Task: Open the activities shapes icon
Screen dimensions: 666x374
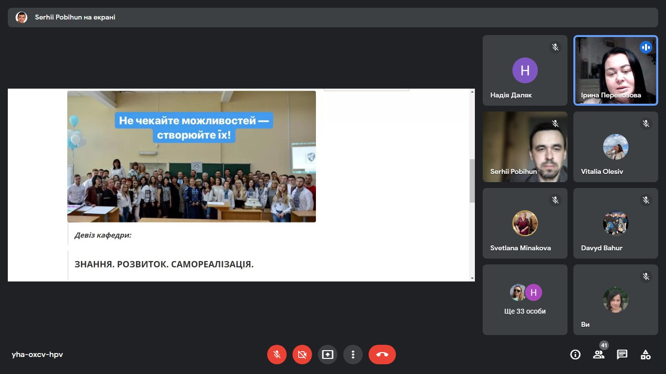Action: [646, 355]
